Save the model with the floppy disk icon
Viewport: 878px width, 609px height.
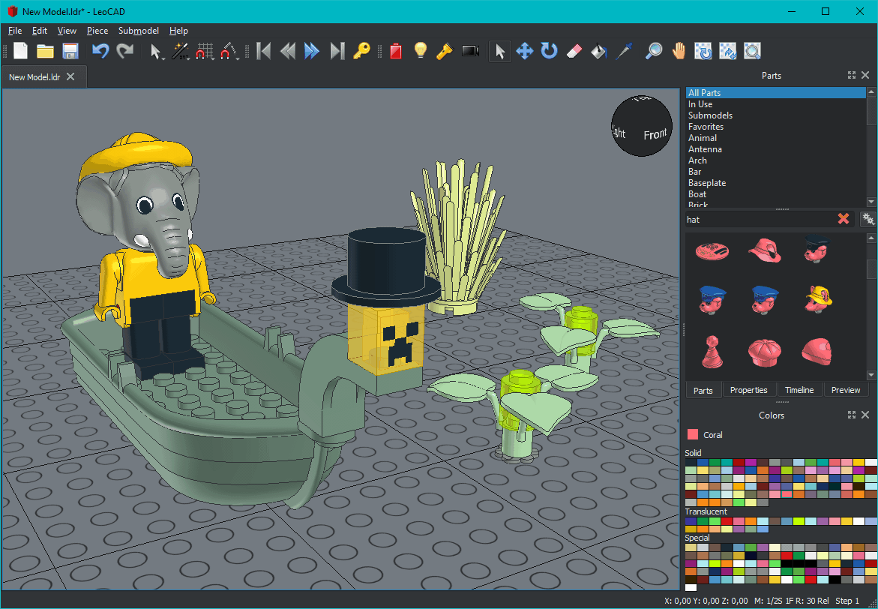[70, 51]
